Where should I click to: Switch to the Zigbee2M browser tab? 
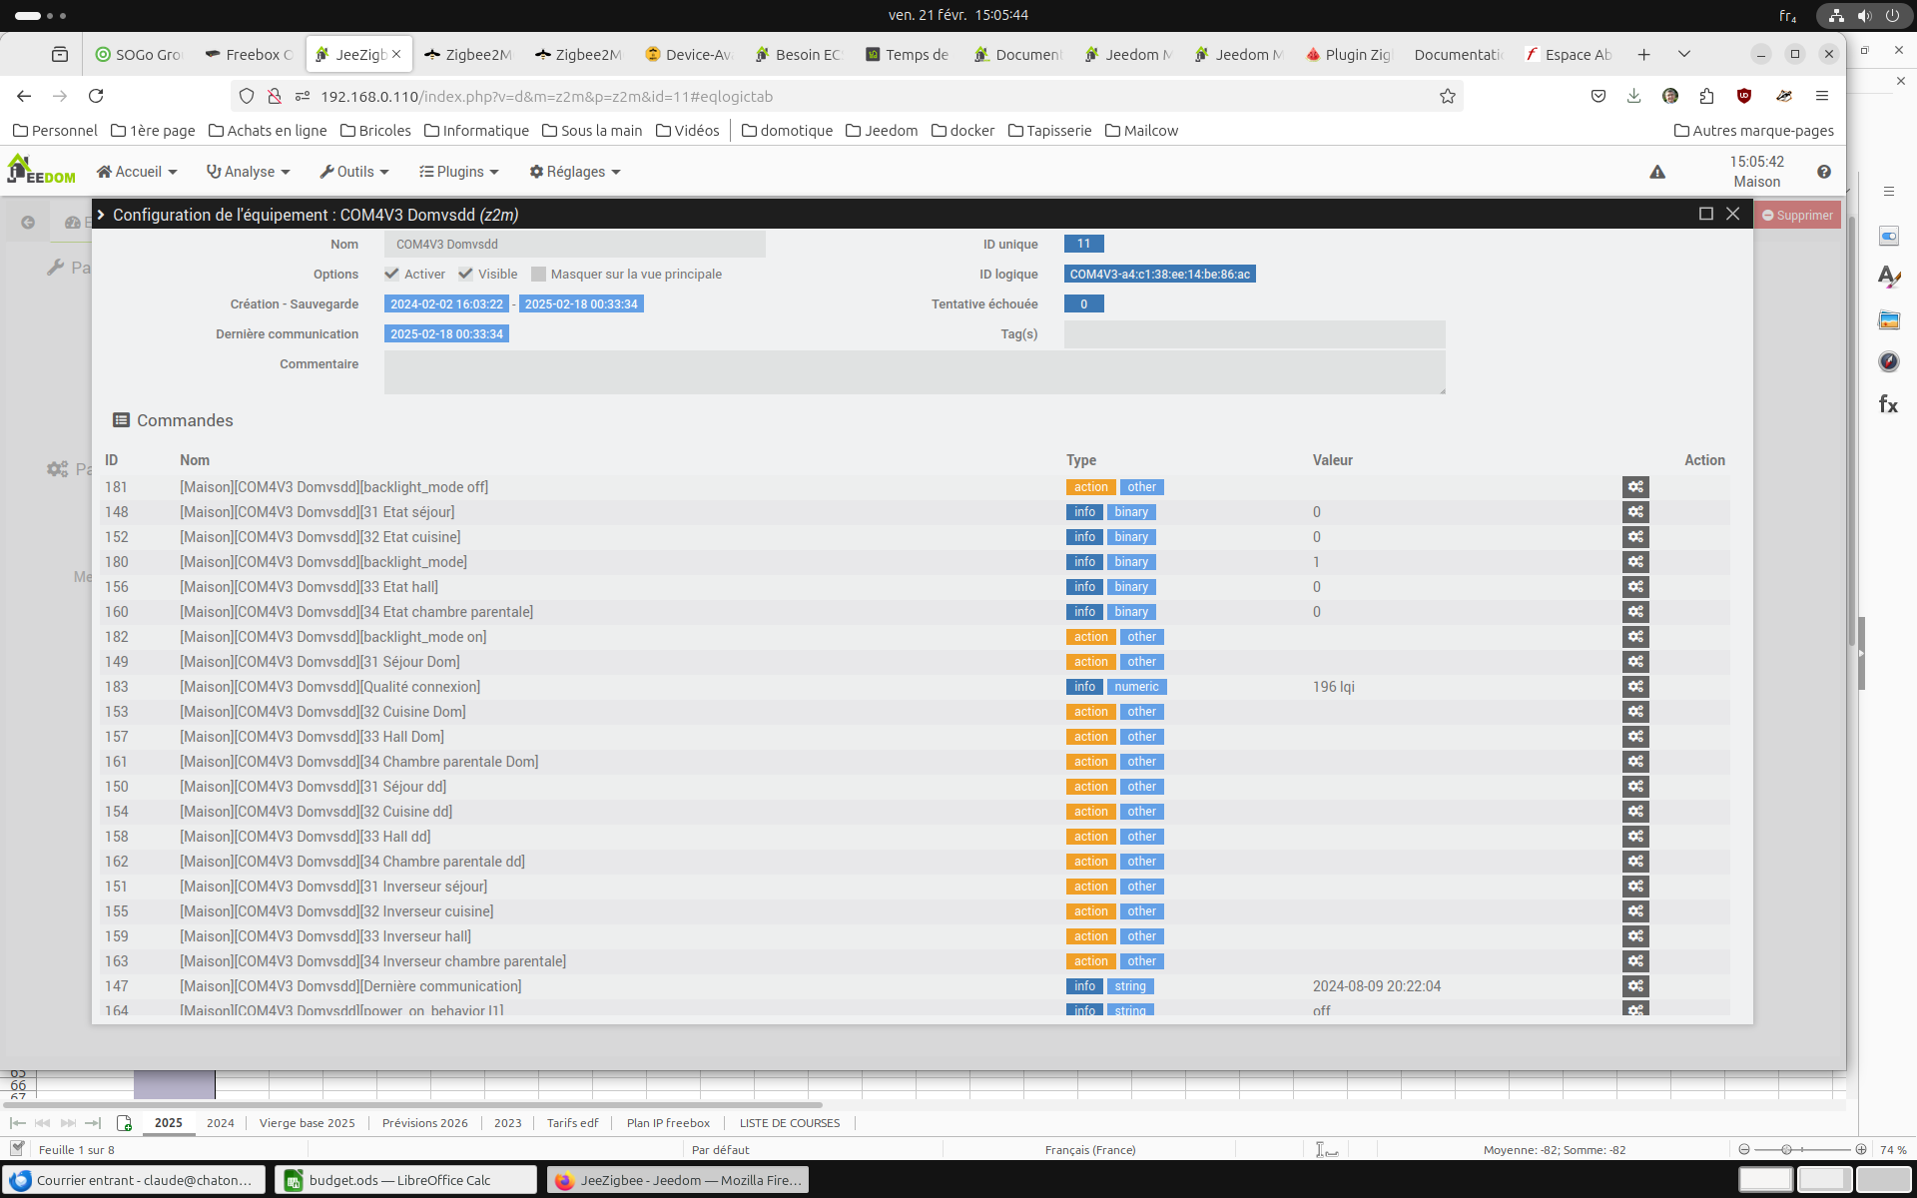[x=468, y=54]
